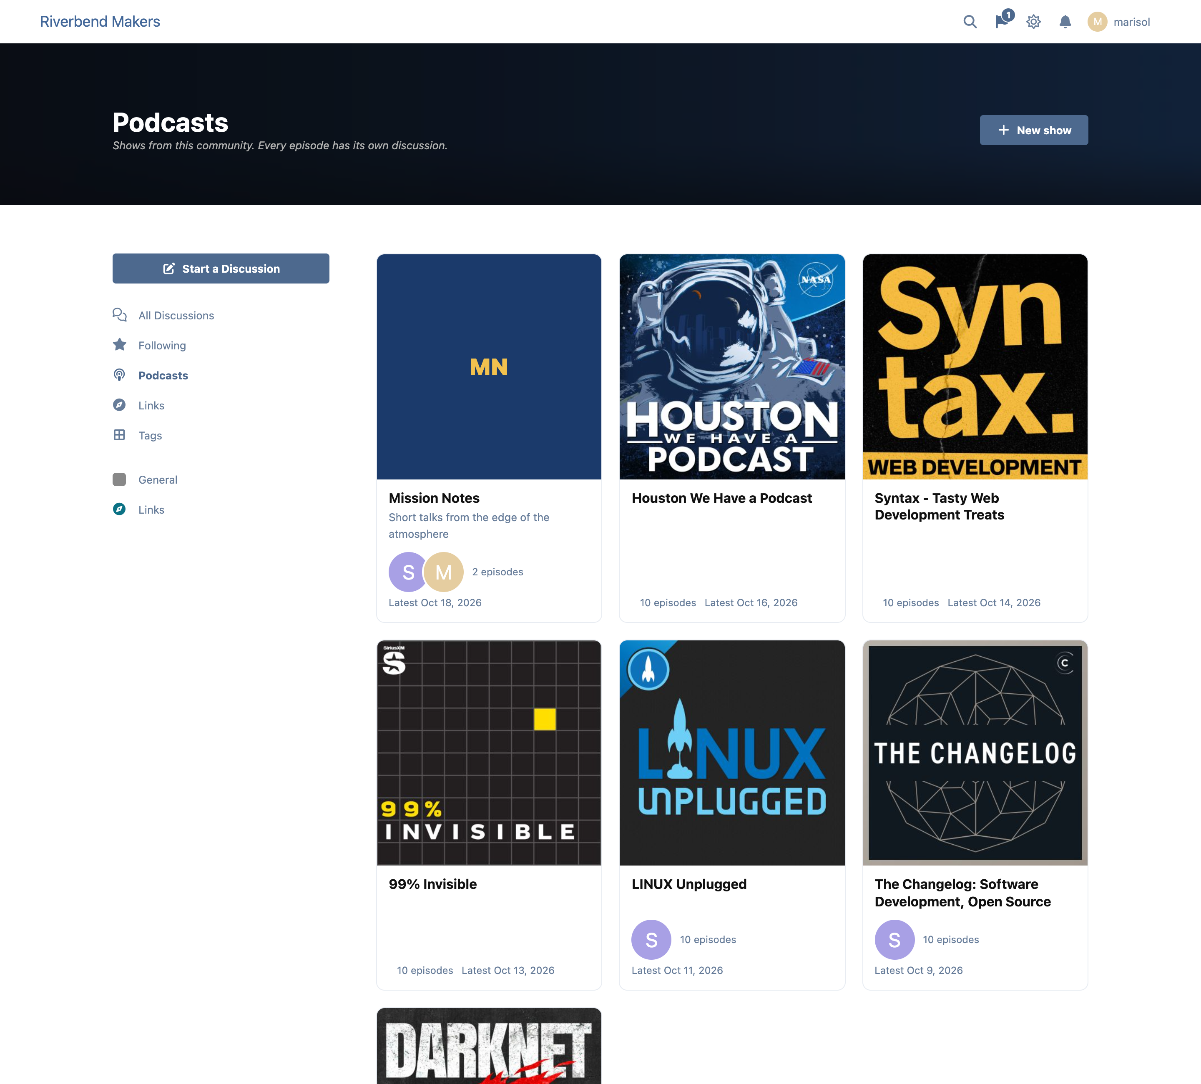Click the S avatar on LINUX Unplugged
The width and height of the screenshot is (1201, 1084).
point(651,939)
